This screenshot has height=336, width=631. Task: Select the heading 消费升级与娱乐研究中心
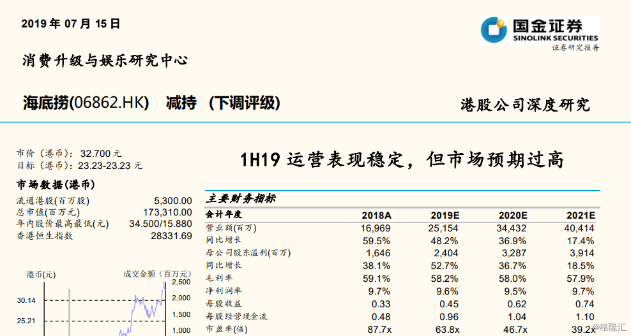105,61
